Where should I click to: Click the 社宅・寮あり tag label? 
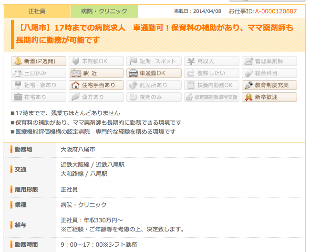(x=41, y=85)
